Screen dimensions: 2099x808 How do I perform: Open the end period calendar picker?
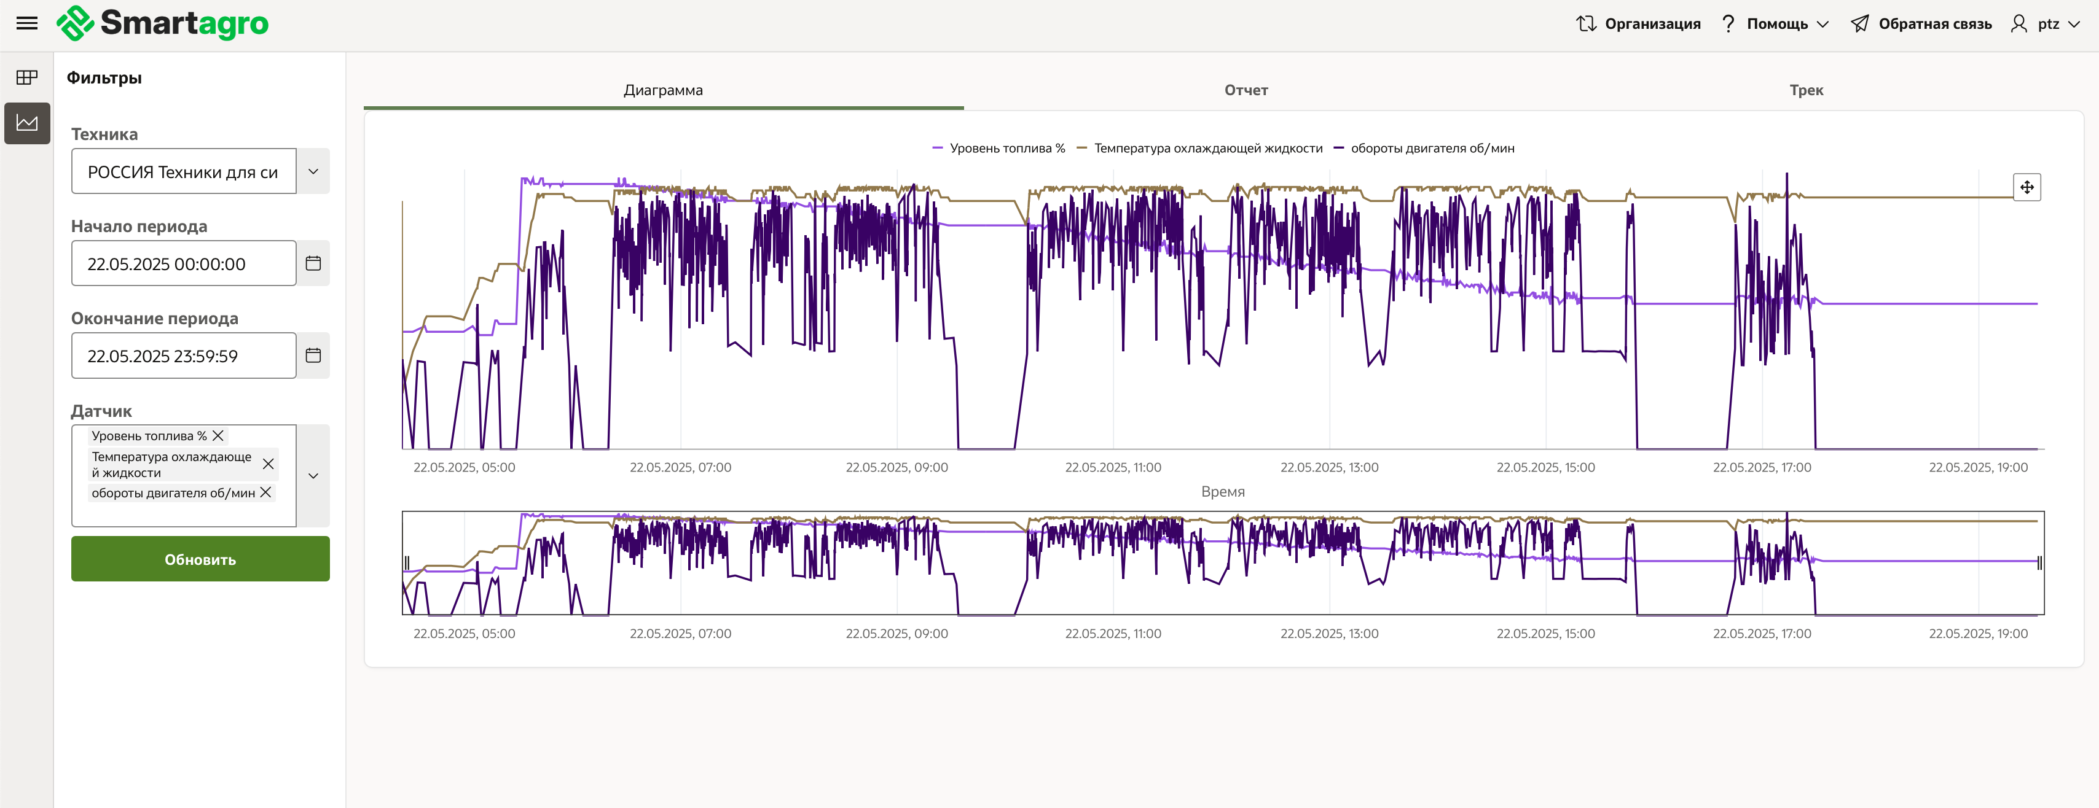click(313, 355)
